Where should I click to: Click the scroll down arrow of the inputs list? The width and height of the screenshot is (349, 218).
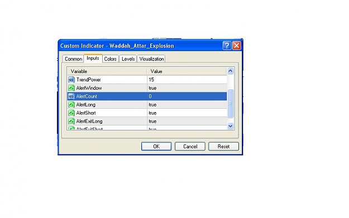coord(231,126)
